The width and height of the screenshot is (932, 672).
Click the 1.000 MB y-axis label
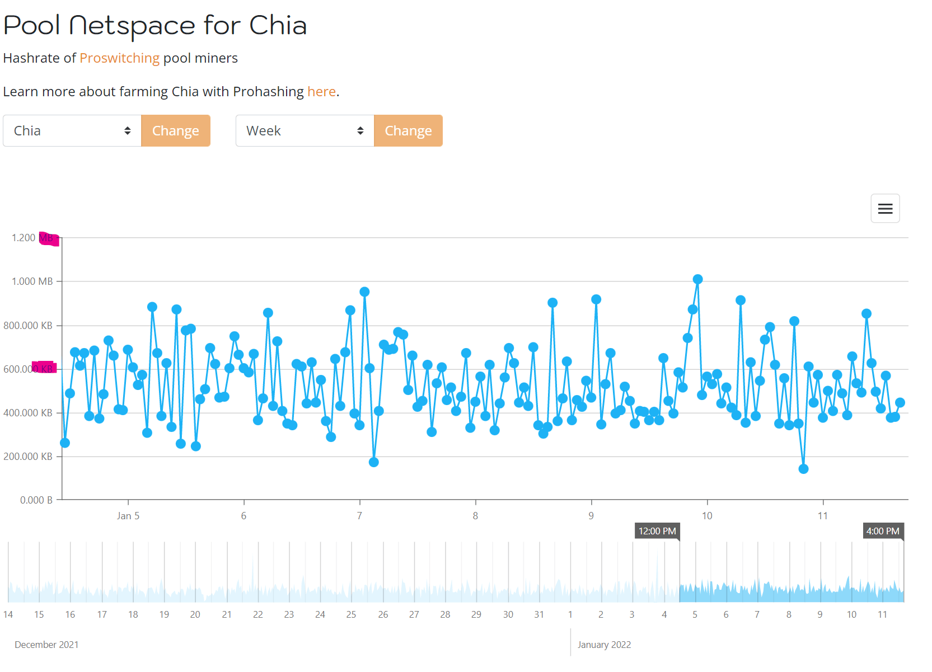coord(32,281)
